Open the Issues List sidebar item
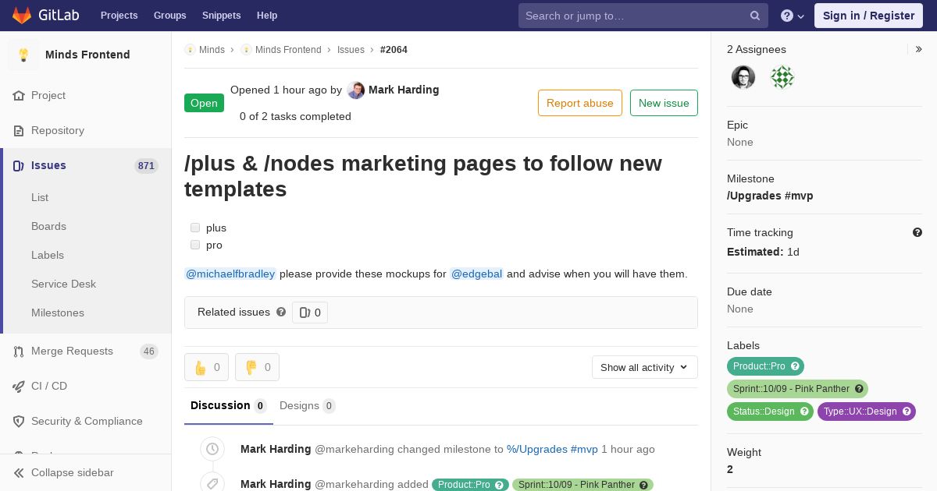The image size is (937, 491). pos(40,197)
